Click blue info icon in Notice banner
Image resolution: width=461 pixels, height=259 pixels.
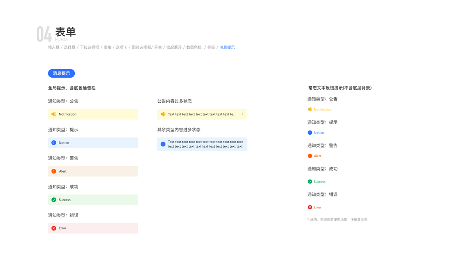54,143
